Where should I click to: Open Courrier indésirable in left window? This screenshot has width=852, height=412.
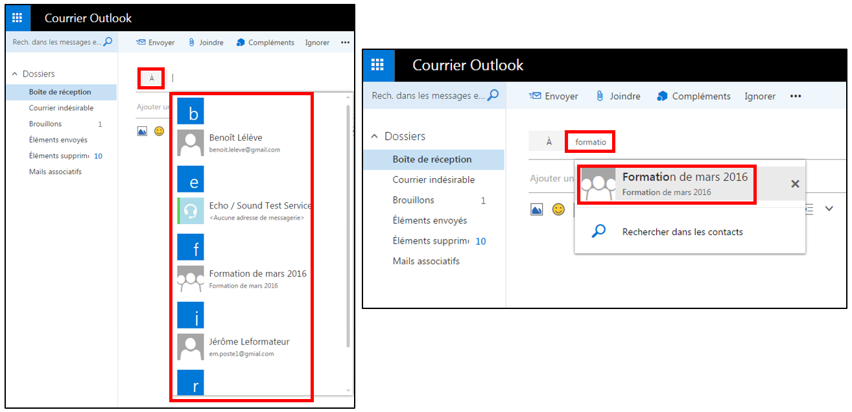tap(62, 108)
